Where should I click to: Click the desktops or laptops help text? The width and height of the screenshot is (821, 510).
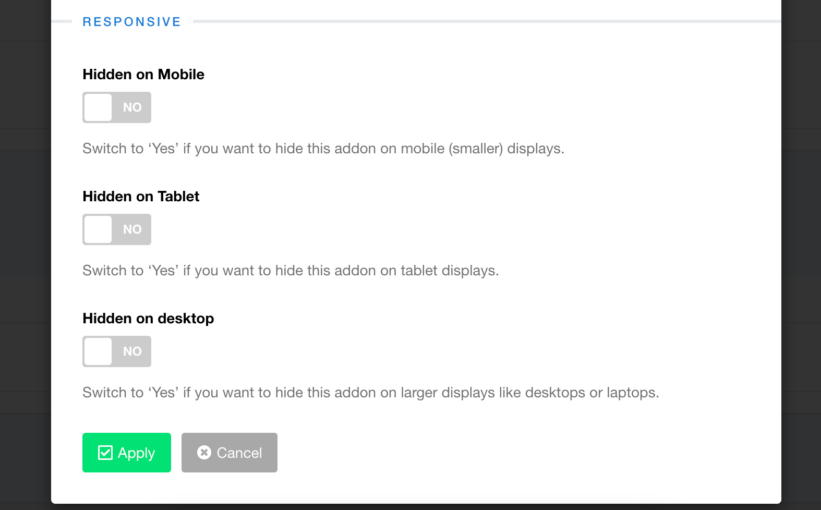point(371,393)
